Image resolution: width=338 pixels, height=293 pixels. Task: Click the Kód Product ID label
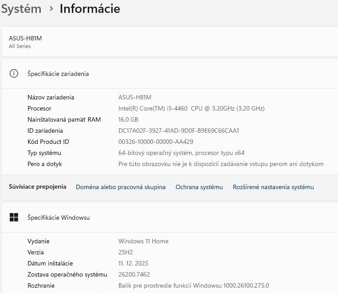(48, 142)
